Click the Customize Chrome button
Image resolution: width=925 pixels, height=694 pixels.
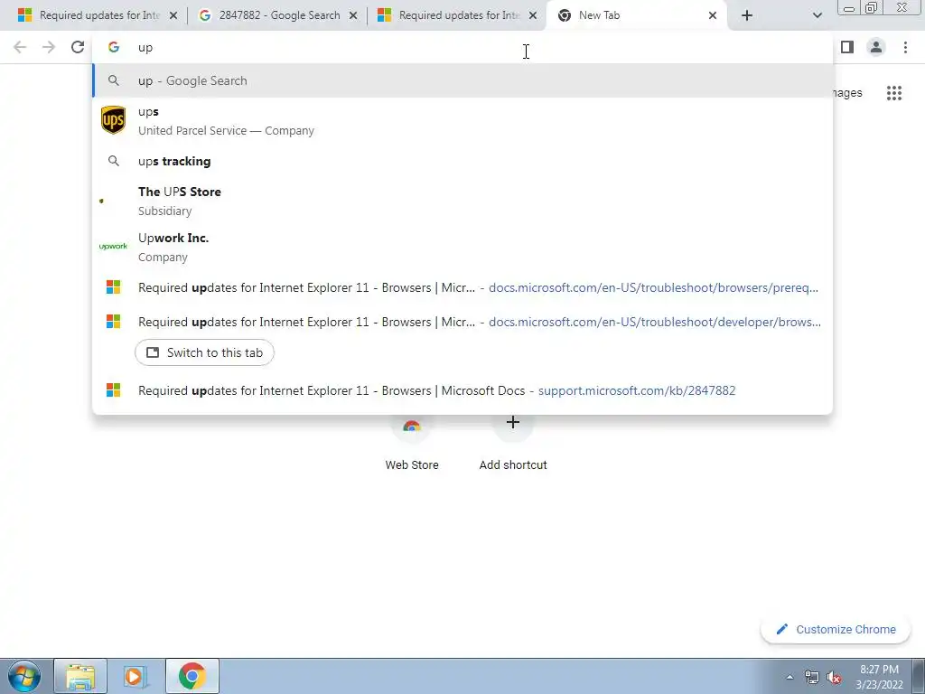(x=836, y=630)
